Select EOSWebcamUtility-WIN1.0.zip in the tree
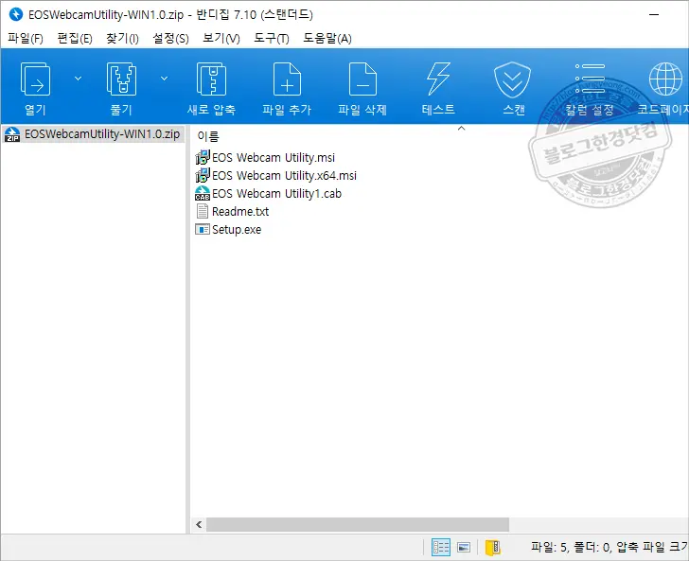 tap(93, 134)
